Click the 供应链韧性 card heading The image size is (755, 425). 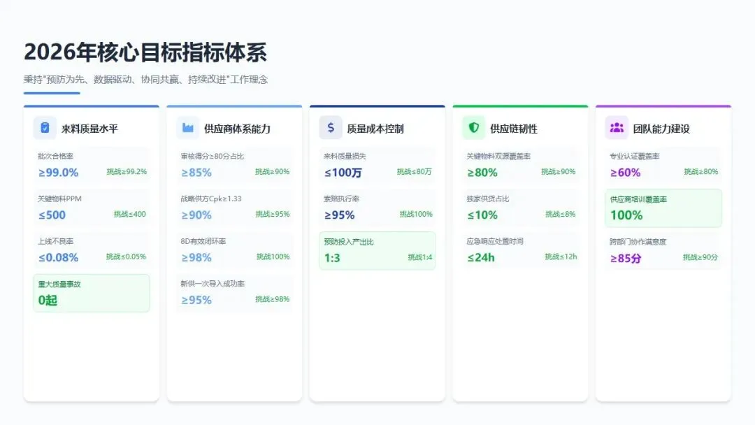click(514, 129)
